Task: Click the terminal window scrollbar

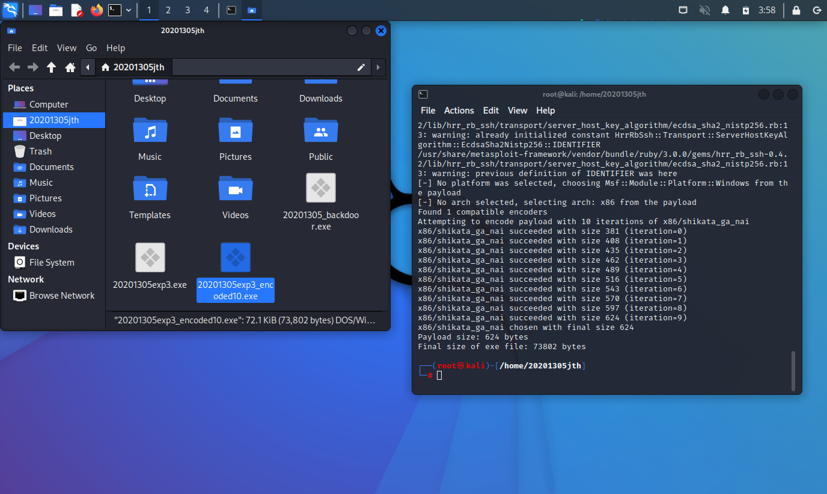Action: coord(793,370)
